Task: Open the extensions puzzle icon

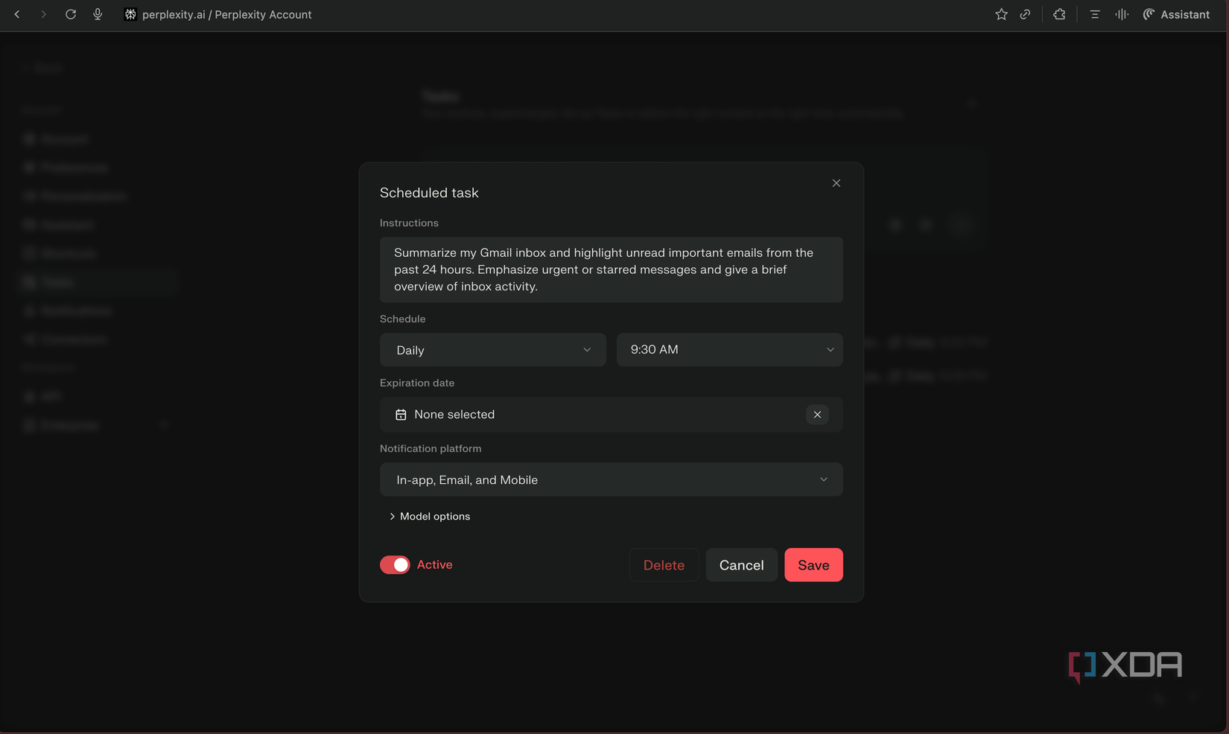Action: click(x=1059, y=14)
